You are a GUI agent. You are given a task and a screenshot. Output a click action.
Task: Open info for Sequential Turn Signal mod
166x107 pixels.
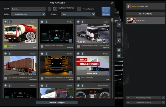[46, 54]
